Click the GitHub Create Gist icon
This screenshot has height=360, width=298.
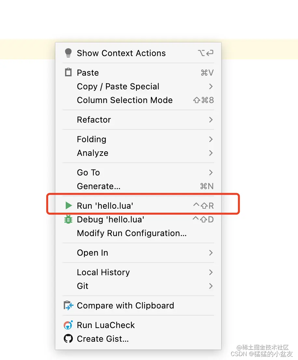click(x=68, y=339)
